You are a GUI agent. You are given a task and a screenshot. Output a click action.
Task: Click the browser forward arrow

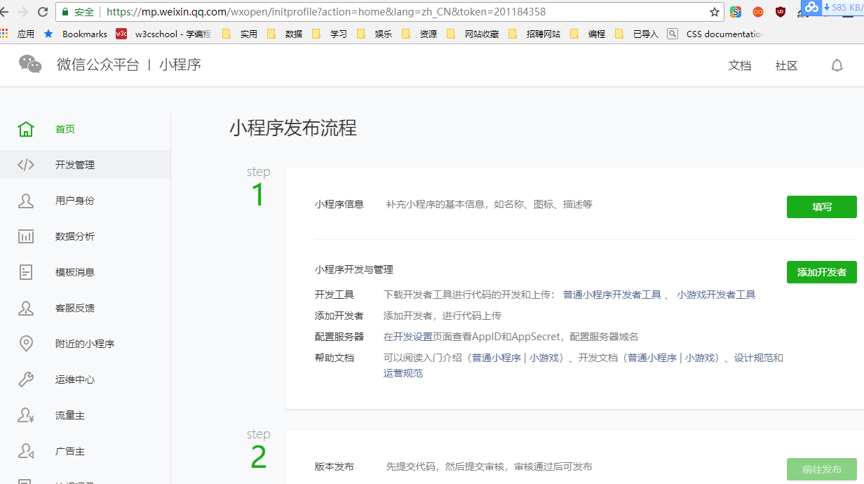(x=23, y=12)
